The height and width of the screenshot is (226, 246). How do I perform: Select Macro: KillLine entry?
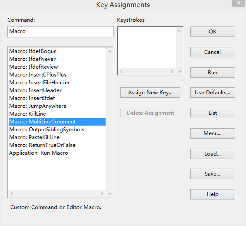click(57, 114)
